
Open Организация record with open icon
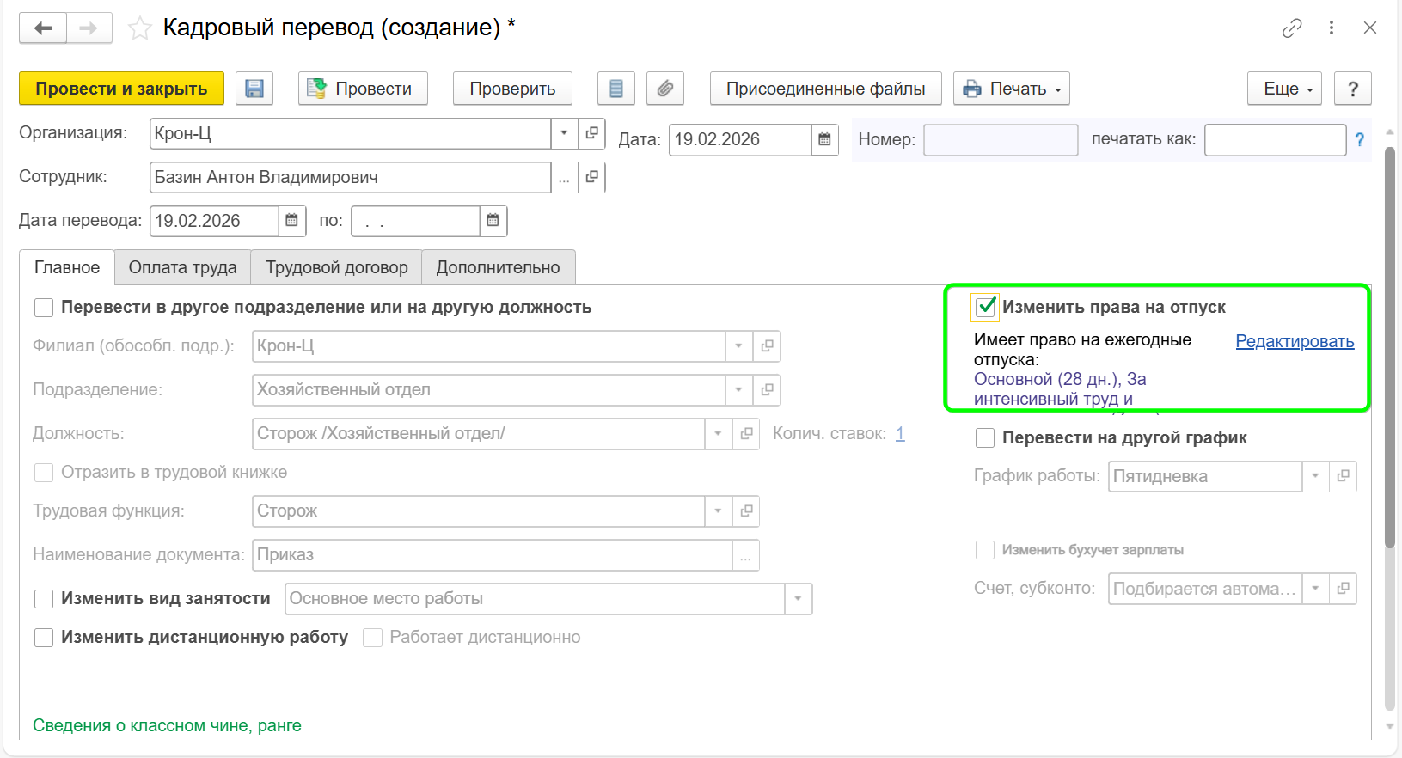591,133
